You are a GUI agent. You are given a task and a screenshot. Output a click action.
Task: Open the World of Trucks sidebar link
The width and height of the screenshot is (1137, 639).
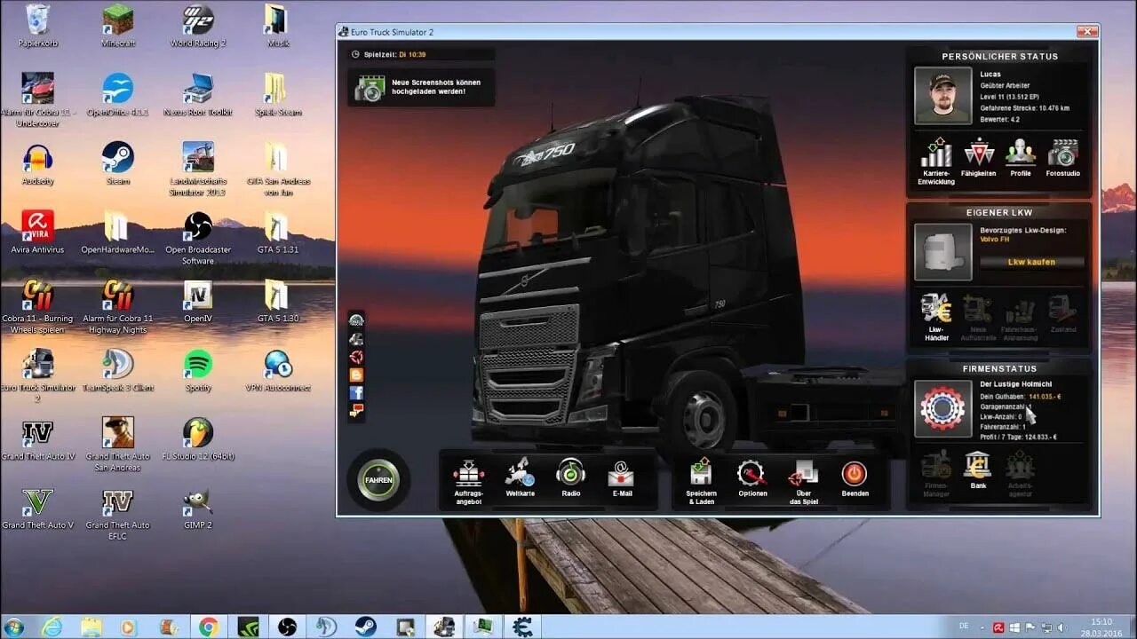coord(356,320)
